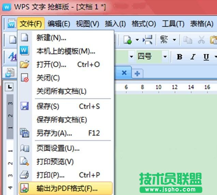
Task: Click the AA text styles icon
Action: click(13, 57)
